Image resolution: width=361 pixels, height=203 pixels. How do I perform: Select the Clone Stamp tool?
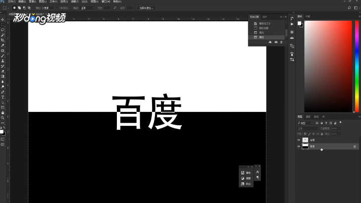(x=3, y=61)
